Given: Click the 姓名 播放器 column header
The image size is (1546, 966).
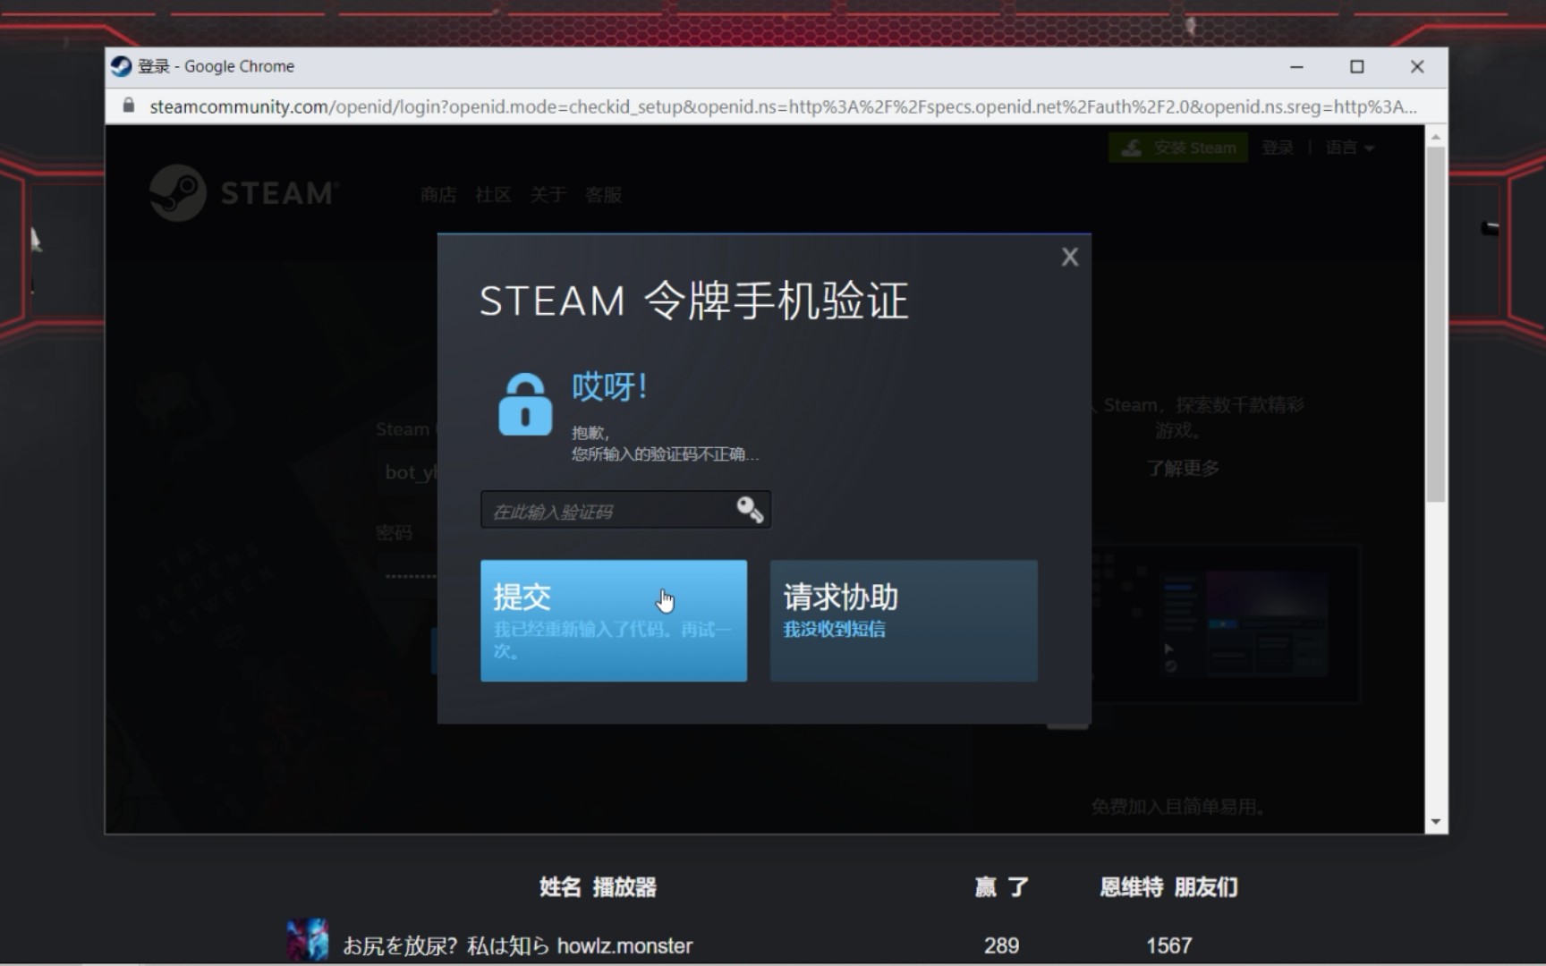Looking at the screenshot, I should (x=598, y=887).
